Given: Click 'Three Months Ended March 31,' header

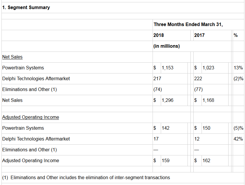Looking at the screenshot, I should 188,25.
